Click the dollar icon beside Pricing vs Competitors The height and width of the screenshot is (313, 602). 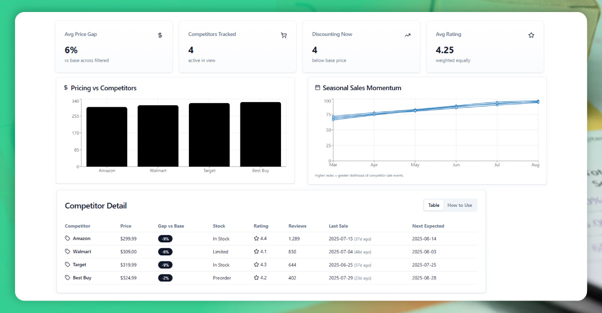[66, 88]
